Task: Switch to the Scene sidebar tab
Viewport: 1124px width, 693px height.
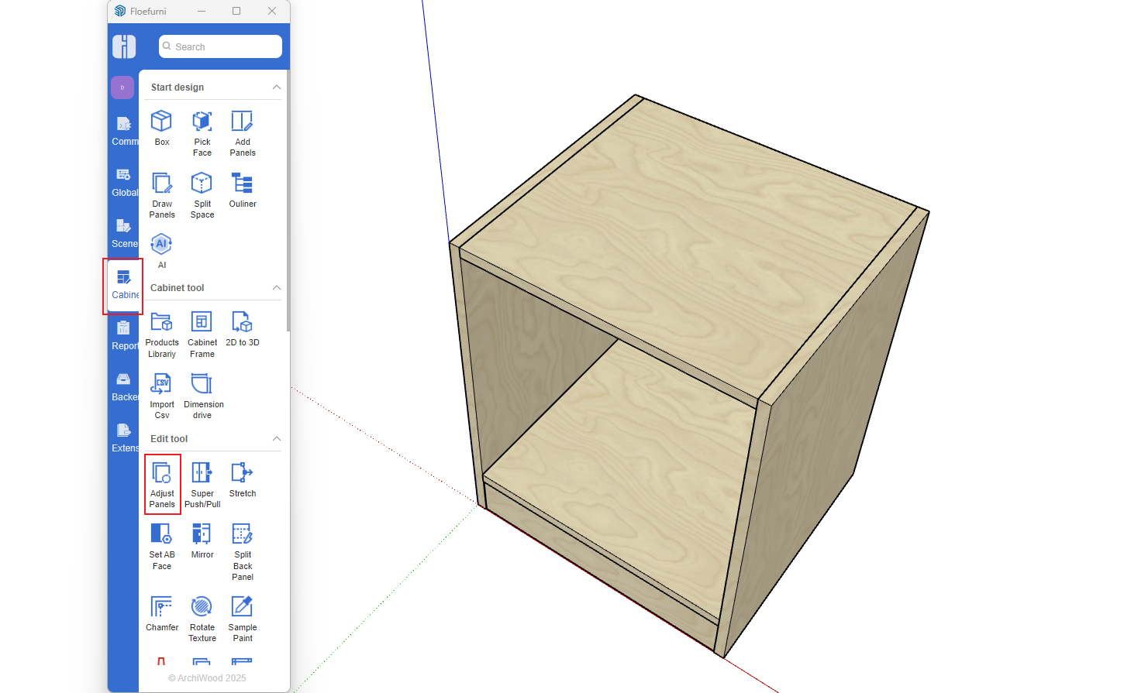Action: pyautogui.click(x=124, y=233)
